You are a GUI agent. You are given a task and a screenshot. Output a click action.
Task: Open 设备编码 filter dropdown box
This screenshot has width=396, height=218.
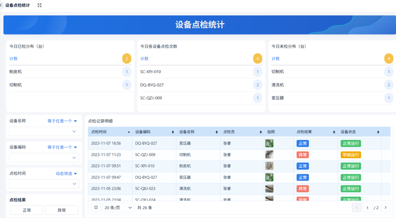tap(44, 158)
